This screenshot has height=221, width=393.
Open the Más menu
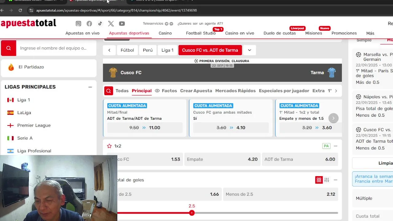click(x=370, y=33)
